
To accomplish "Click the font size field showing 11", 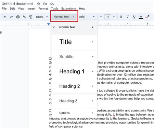I will 108,17.
